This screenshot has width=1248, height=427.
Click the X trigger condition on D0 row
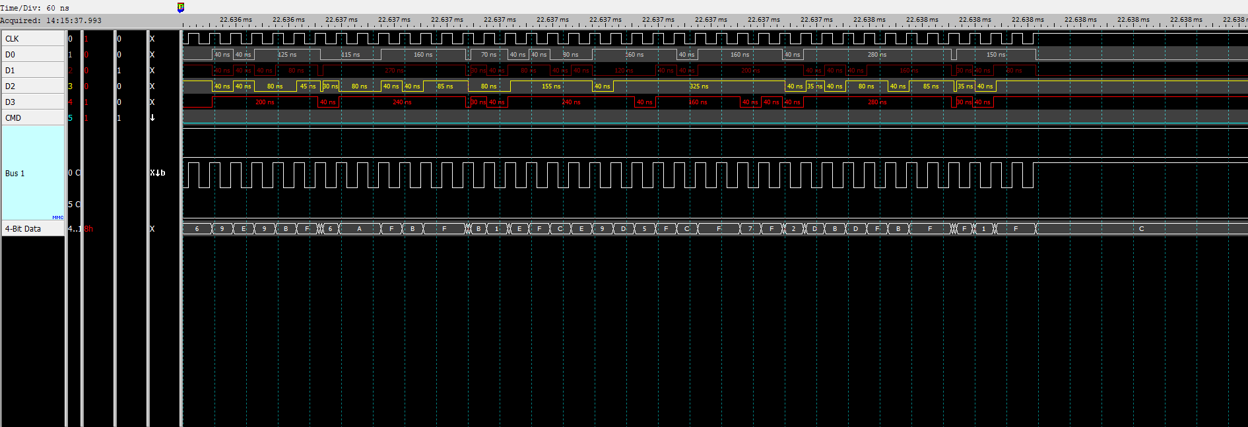point(152,55)
